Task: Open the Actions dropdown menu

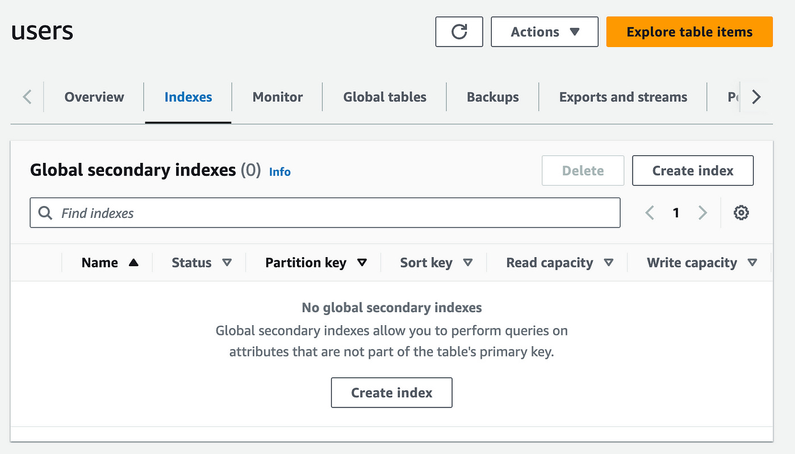Action: click(x=544, y=32)
